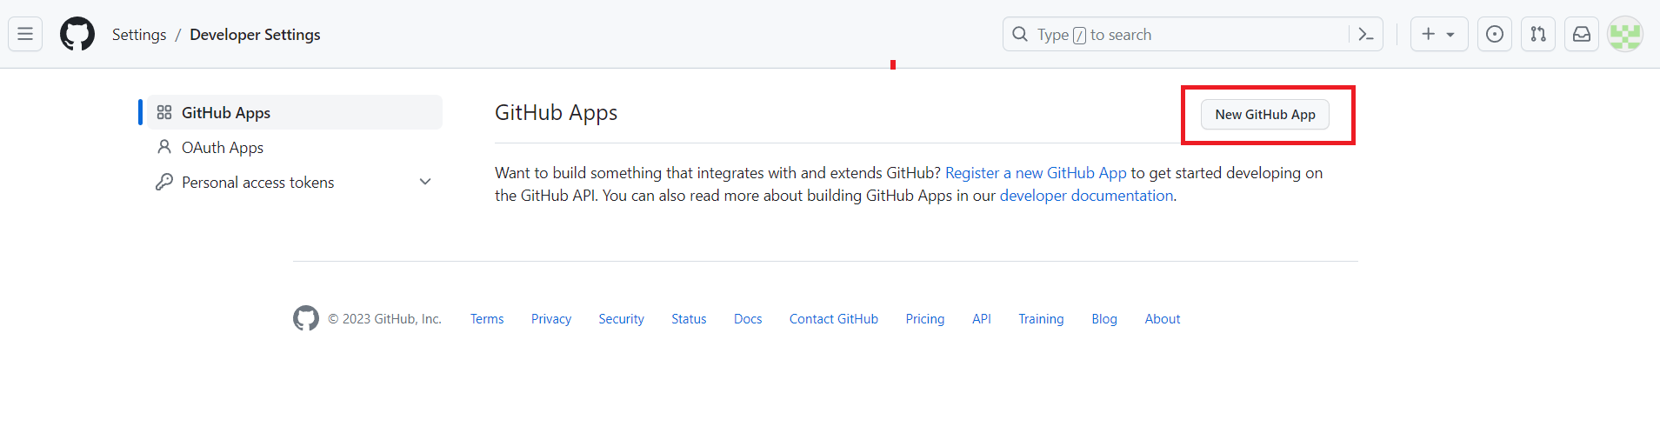The image size is (1660, 433).
Task: Open the Privacy footer link
Action: (x=551, y=319)
